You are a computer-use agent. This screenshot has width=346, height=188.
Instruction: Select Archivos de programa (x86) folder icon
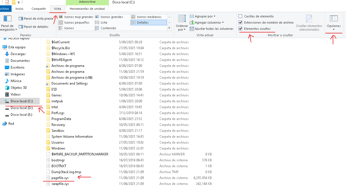point(48,78)
